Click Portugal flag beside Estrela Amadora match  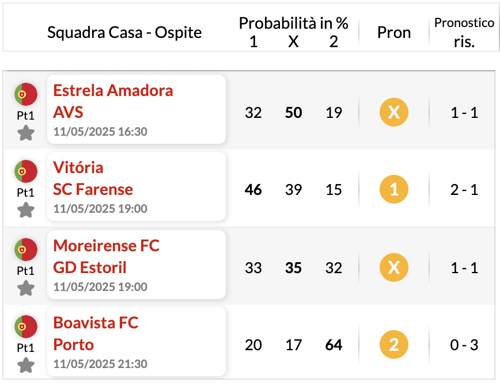click(x=26, y=94)
